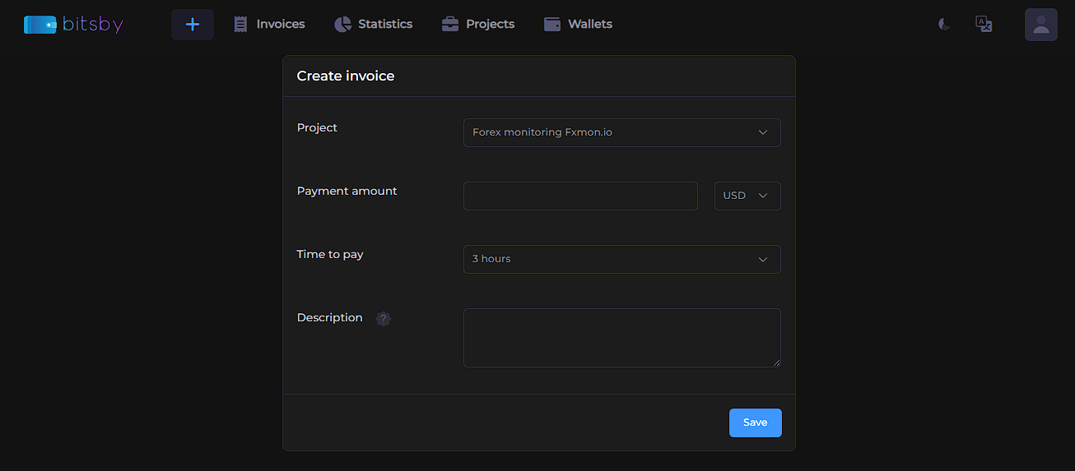Toggle dark mode moon icon
1075x471 pixels.
point(944,24)
